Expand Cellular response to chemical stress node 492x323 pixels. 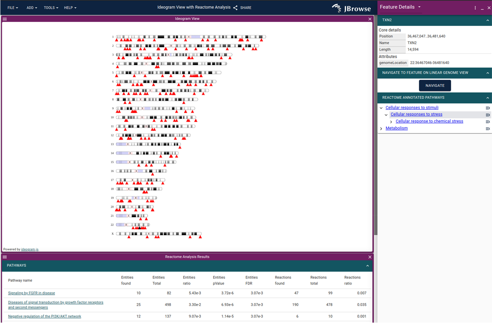[391, 122]
